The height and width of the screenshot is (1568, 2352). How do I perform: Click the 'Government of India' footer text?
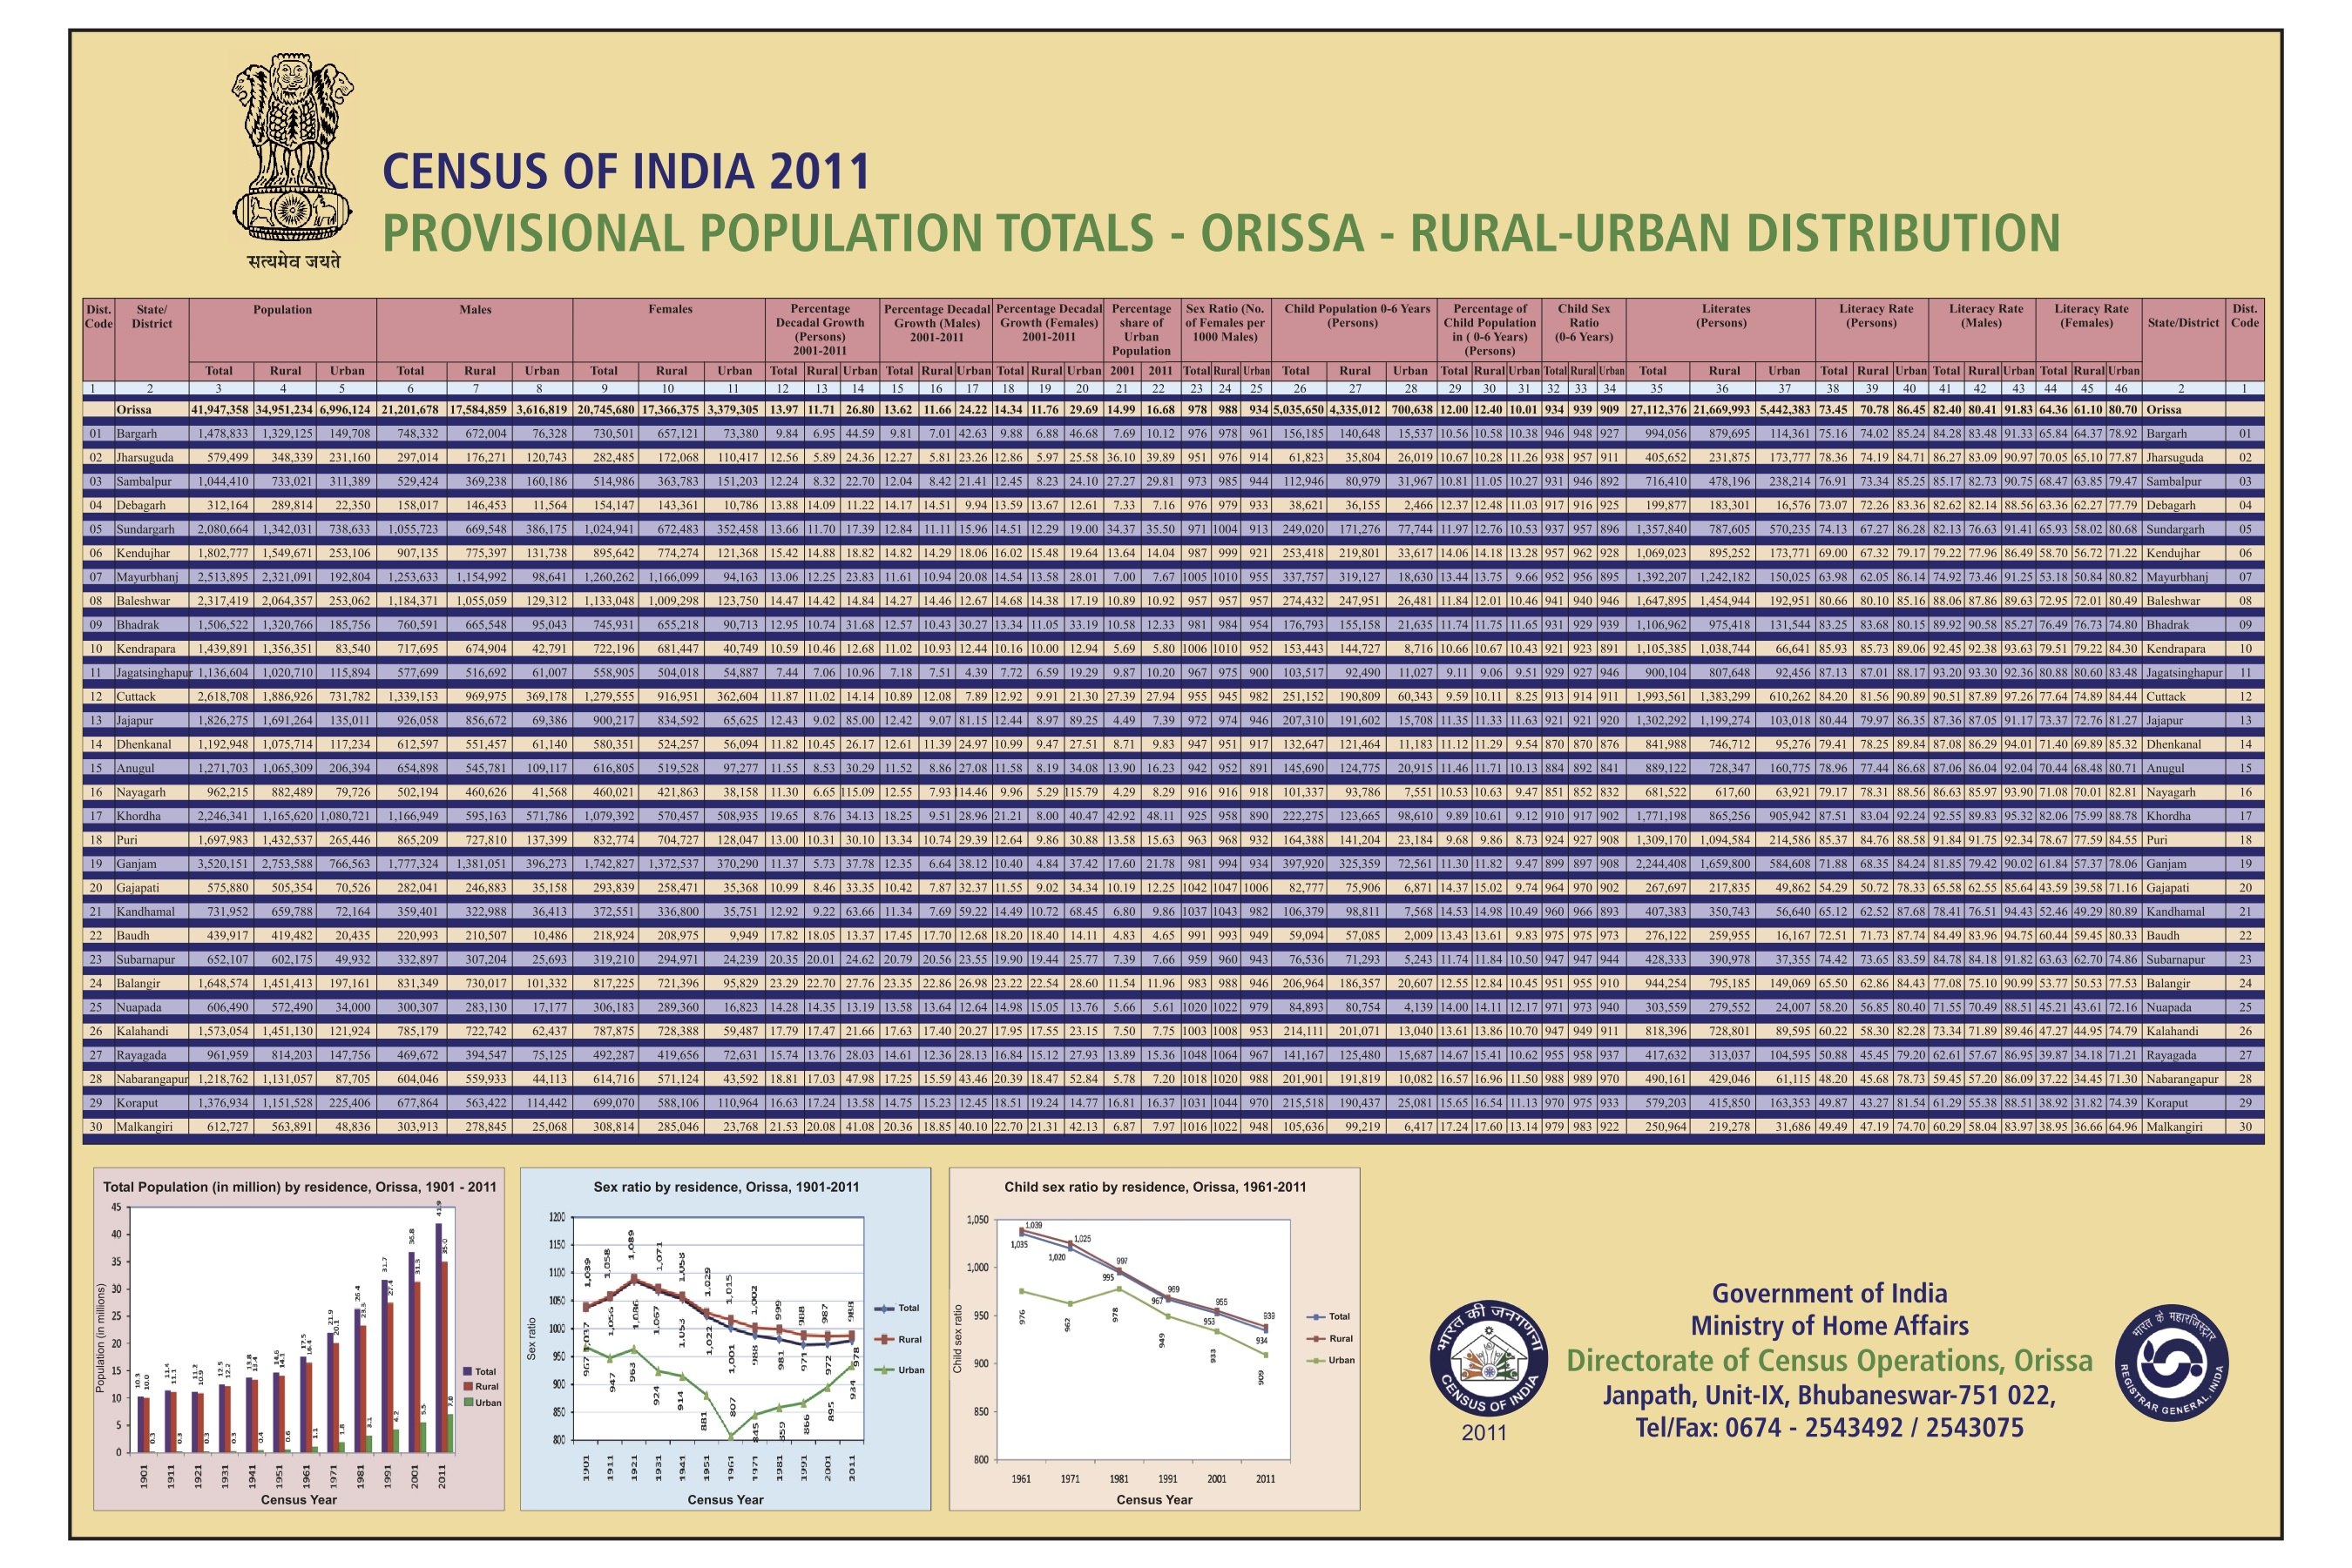point(1828,1293)
